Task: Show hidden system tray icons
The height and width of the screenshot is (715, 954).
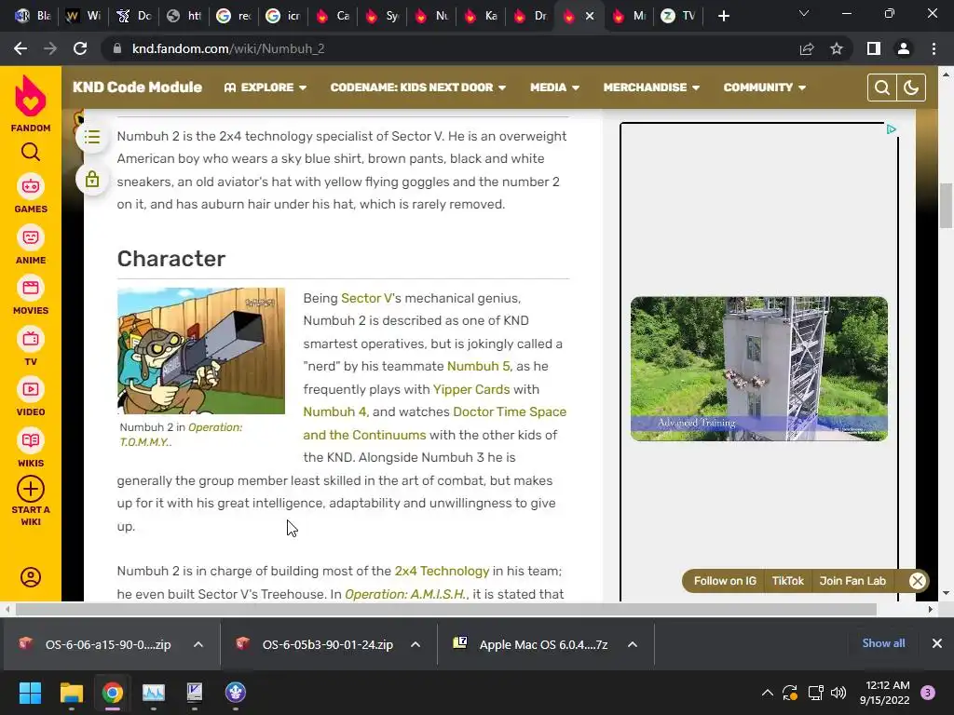Action: [768, 693]
